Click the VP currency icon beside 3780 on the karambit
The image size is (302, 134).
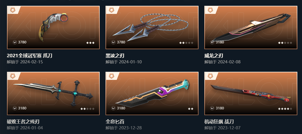(x=15, y=42)
